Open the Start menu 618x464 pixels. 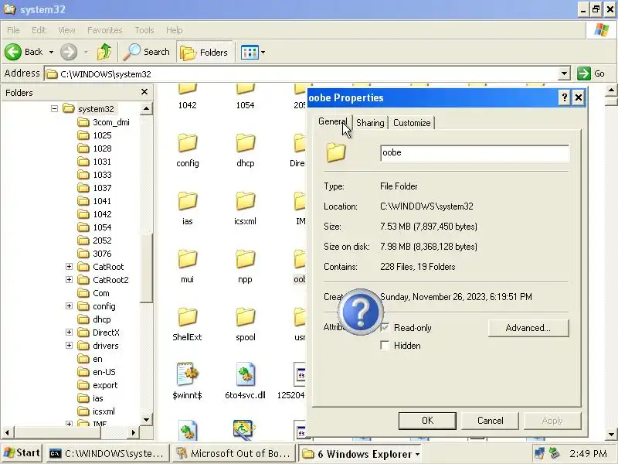coord(22,453)
